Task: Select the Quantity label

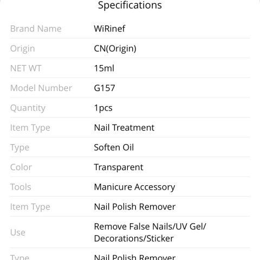Action: (28, 108)
